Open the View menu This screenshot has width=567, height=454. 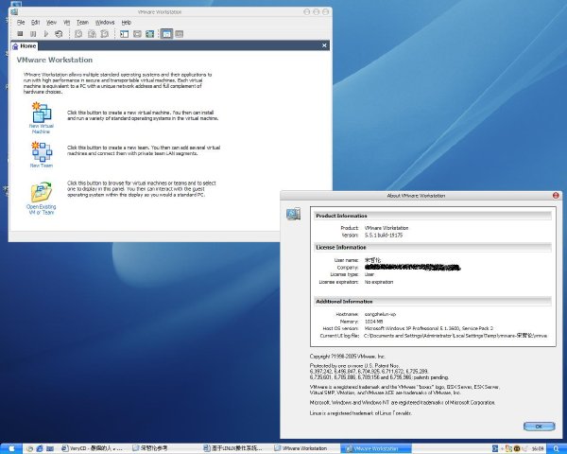coord(51,23)
